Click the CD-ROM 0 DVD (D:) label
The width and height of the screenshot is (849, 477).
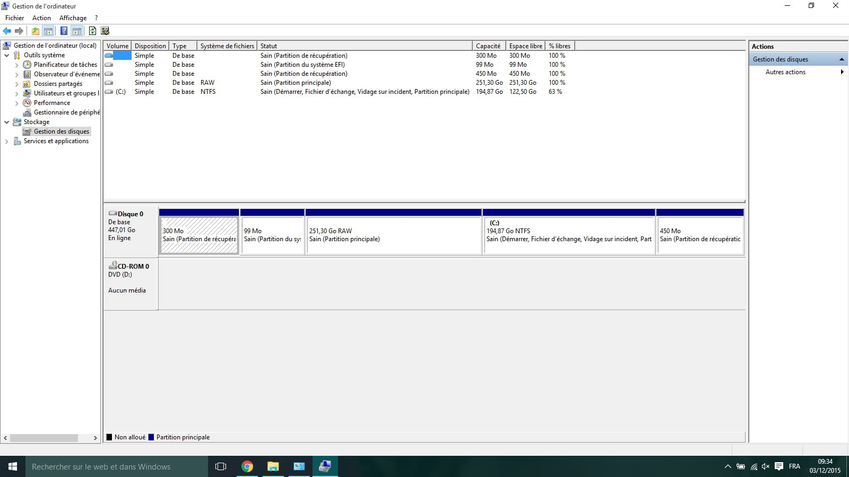(x=131, y=284)
